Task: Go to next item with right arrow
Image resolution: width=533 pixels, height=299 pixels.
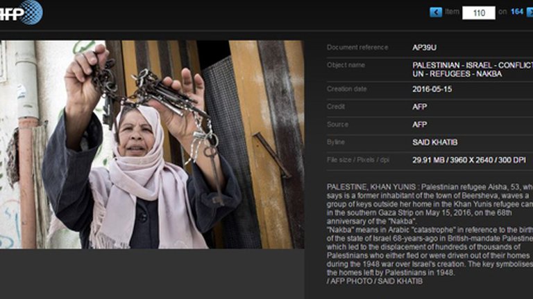Action: tap(530, 12)
